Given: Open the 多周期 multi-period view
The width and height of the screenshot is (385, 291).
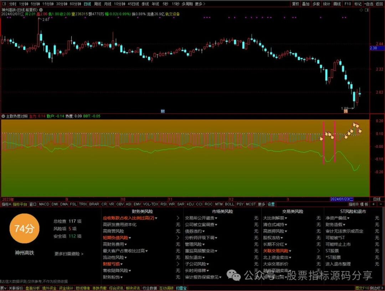Looking at the screenshot, I should click(x=187, y=4).
